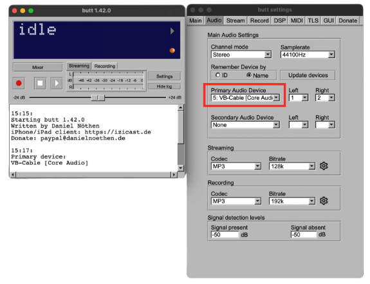Screen dimensions: 370x284
Task: Open the Secondary Audio Device dropdown
Action: (245, 125)
